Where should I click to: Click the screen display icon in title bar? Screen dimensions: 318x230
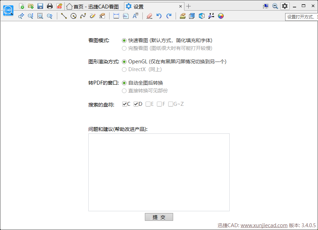pos(266,6)
